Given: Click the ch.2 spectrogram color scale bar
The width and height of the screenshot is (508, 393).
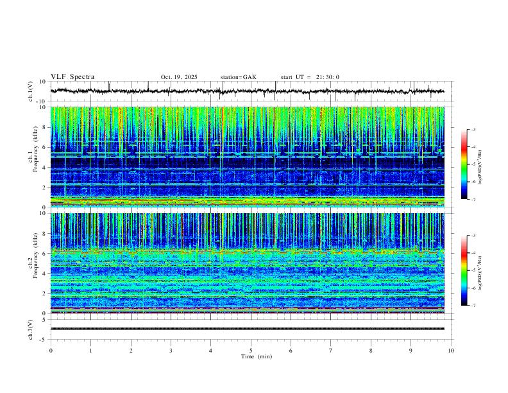Looking at the screenshot, I should click(x=464, y=270).
